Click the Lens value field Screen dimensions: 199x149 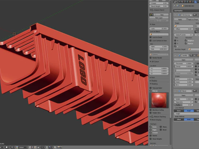coord(159,29)
